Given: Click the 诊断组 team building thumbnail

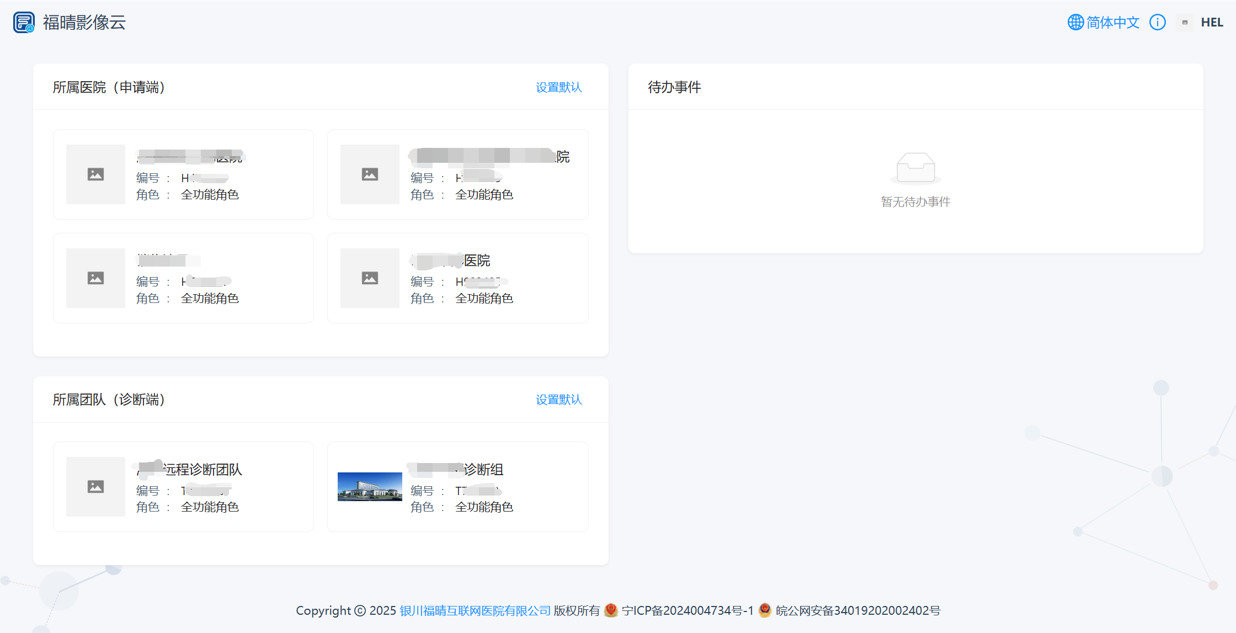Looking at the screenshot, I should (x=370, y=487).
